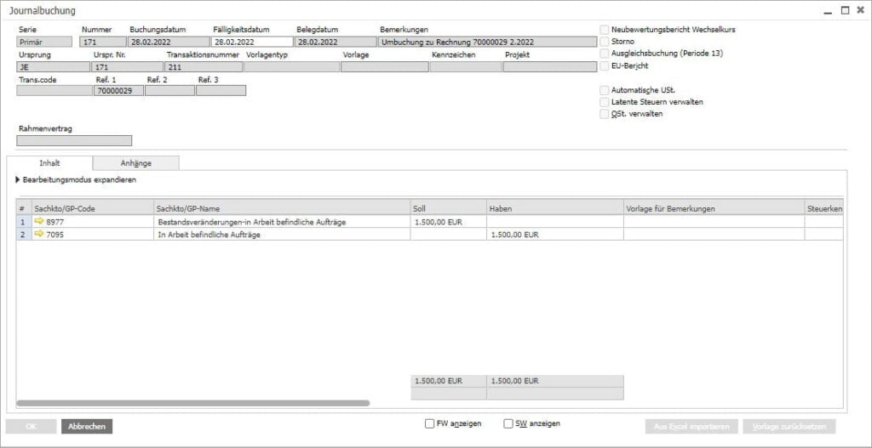872x448 pixels.
Task: Enable Automatische USt. checkbox
Action: click(x=605, y=89)
